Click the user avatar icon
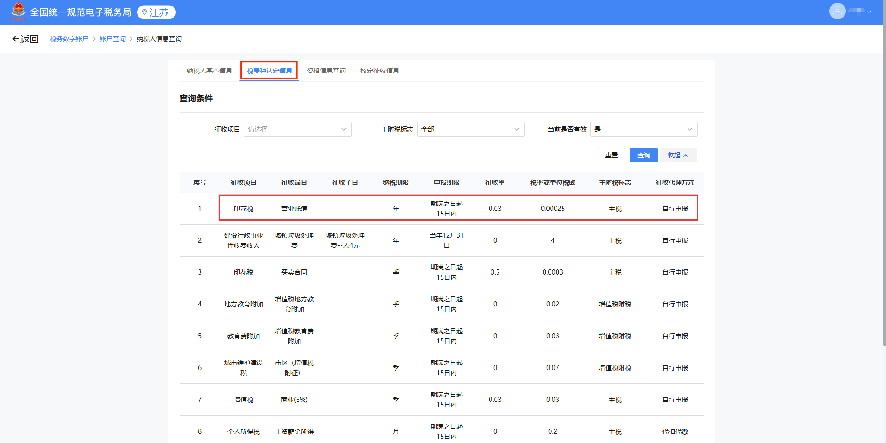Screen dimensions: 886x443 point(837,11)
